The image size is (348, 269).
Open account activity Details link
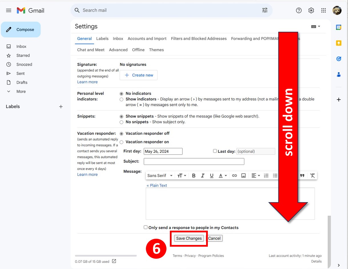click(316, 261)
